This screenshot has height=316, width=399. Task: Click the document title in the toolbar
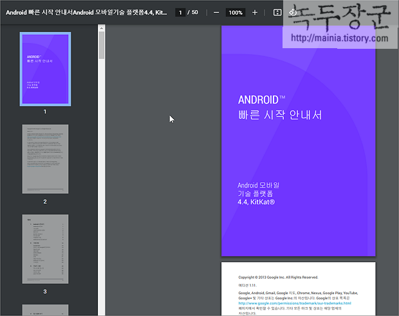(86, 12)
